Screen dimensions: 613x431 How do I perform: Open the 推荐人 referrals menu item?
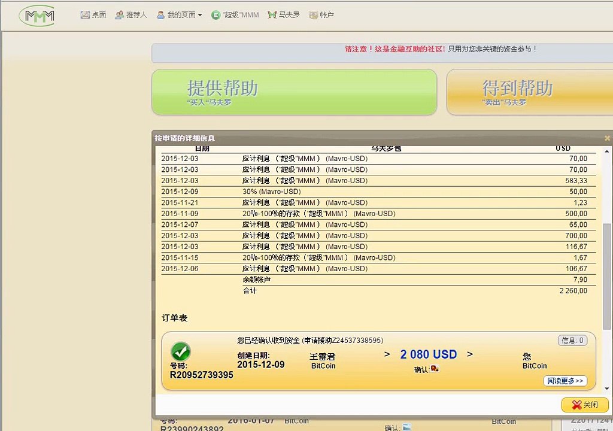(131, 15)
